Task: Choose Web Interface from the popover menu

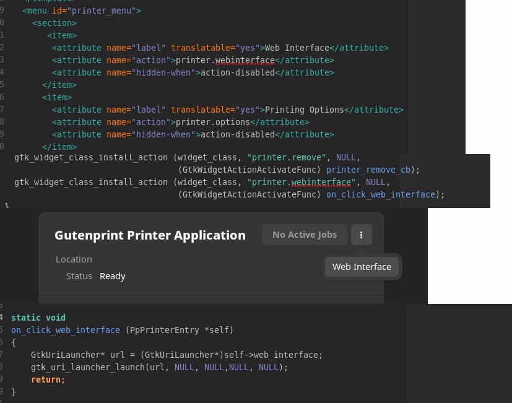Action: (362, 267)
